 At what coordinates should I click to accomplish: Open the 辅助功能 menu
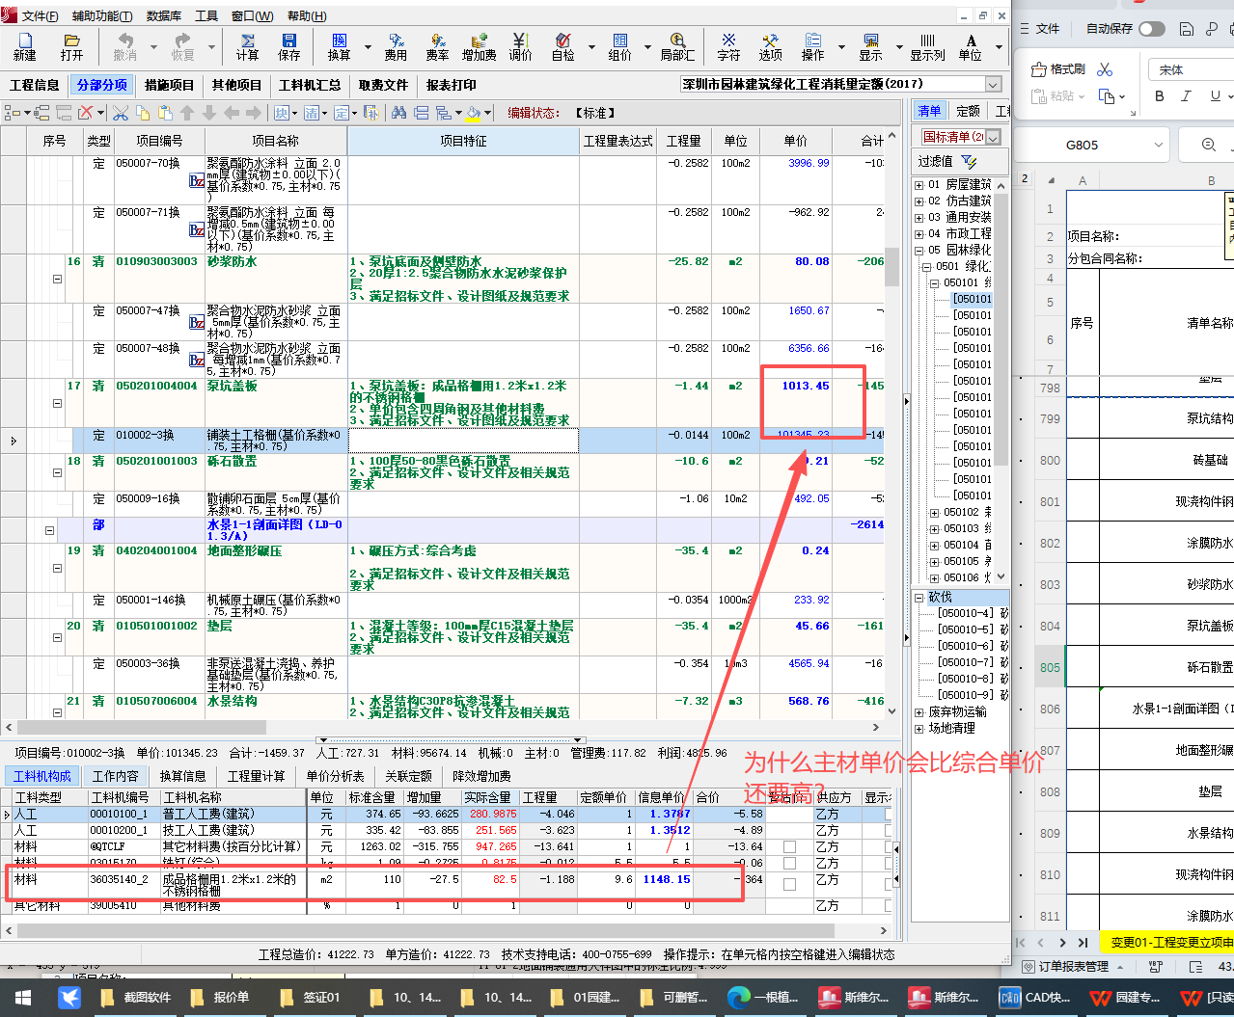(x=102, y=16)
